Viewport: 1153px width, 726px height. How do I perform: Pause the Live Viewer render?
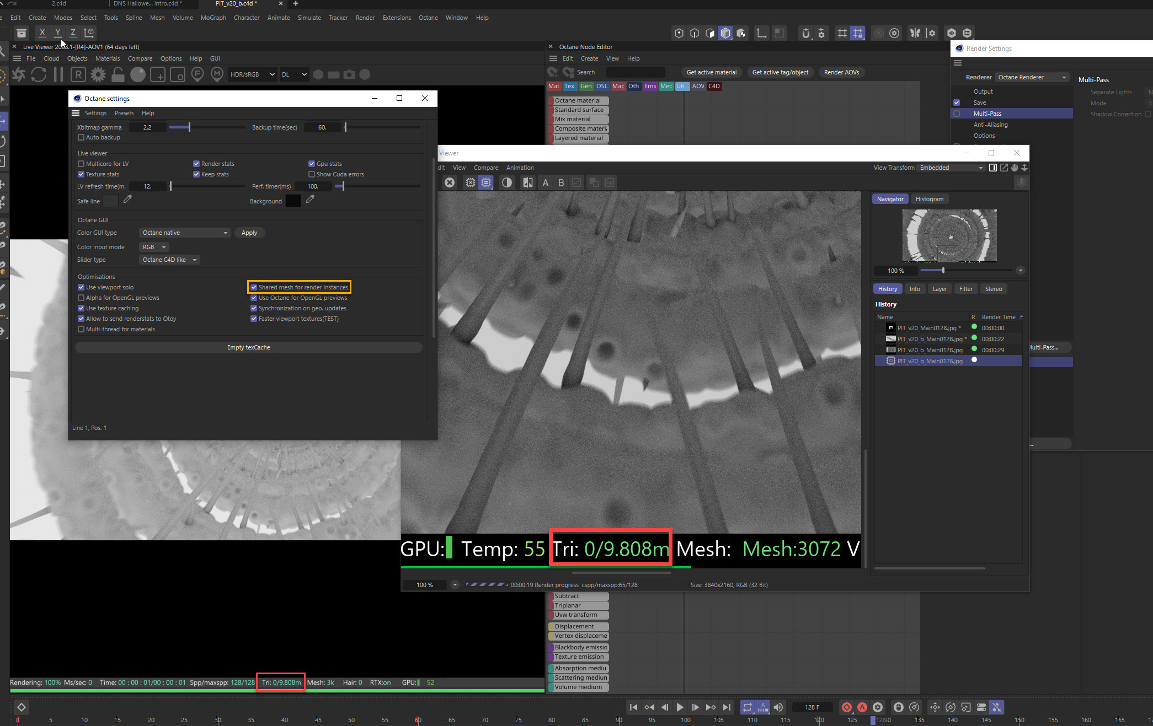58,74
